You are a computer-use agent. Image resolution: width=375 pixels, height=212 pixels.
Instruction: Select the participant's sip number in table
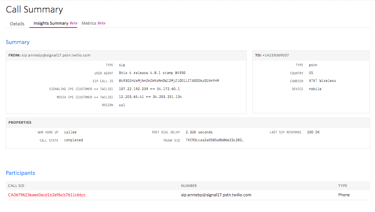click(216, 195)
